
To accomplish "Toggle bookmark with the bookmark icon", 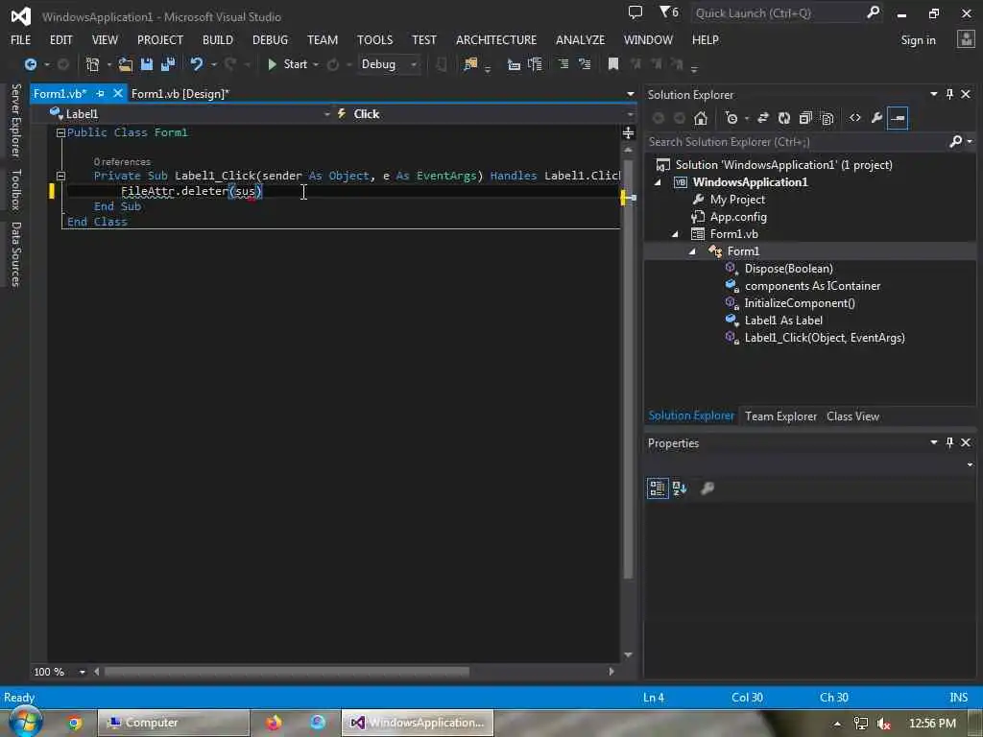I will point(613,64).
